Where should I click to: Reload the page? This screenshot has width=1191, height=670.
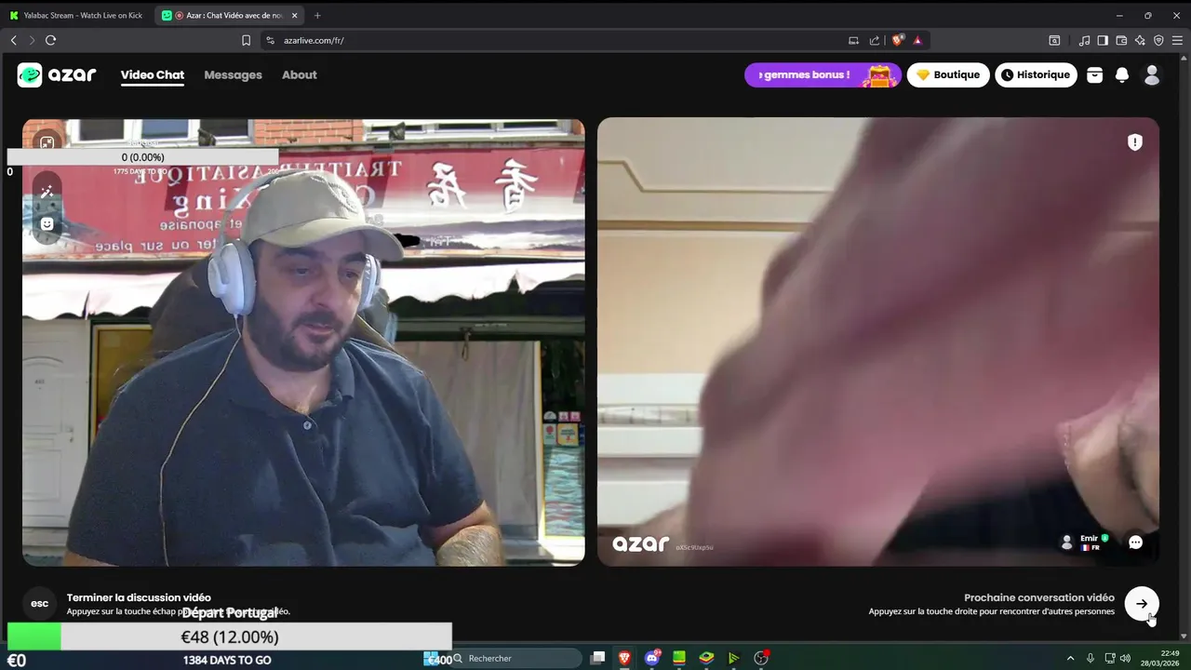pos(50,40)
